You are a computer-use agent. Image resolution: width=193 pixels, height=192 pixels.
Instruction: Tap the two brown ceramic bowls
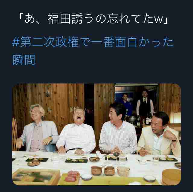tap(103, 171)
